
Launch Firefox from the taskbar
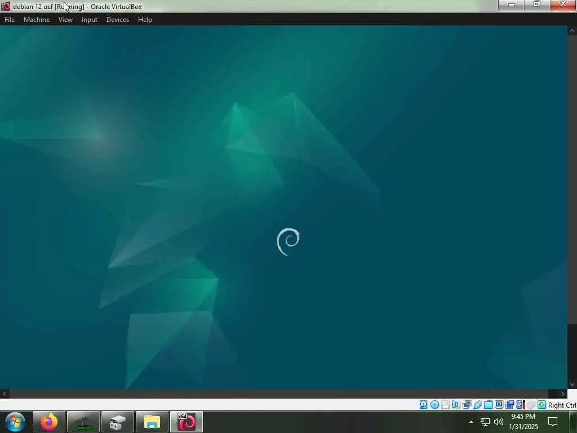point(49,422)
